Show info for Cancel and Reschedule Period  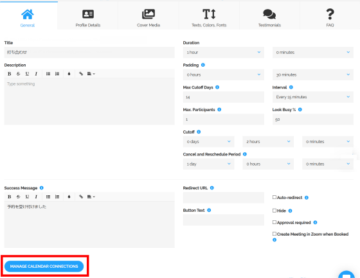pos(245,154)
